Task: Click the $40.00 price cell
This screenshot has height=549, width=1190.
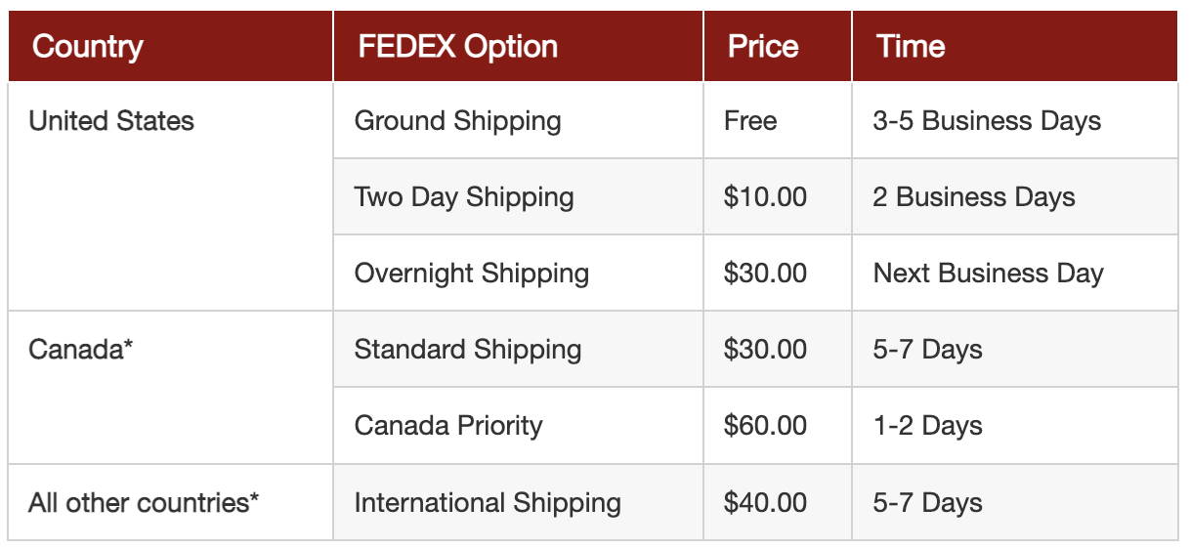Action: pos(778,502)
